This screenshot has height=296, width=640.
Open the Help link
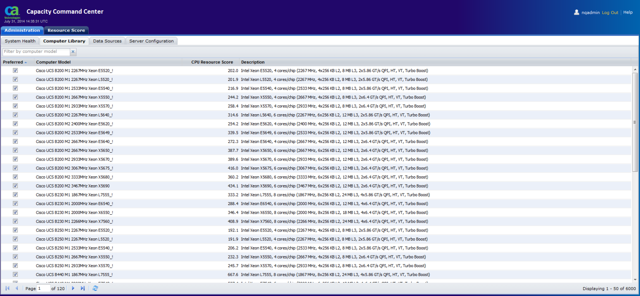[x=628, y=12]
